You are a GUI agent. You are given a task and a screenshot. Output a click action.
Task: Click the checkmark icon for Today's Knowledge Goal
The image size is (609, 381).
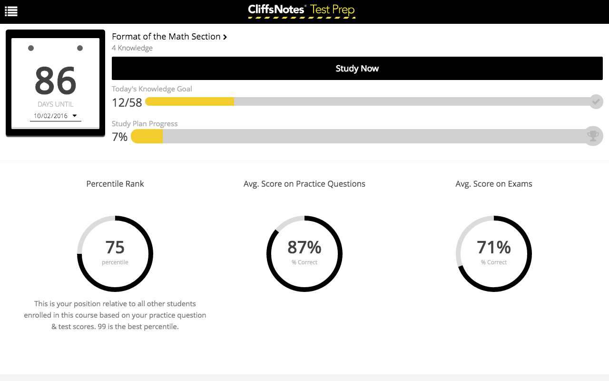point(595,101)
